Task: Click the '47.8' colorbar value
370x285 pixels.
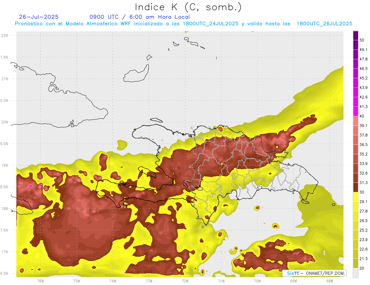Action: coord(364,59)
